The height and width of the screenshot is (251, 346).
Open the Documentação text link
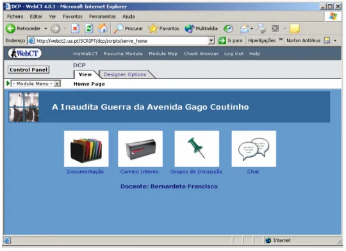[x=85, y=172]
